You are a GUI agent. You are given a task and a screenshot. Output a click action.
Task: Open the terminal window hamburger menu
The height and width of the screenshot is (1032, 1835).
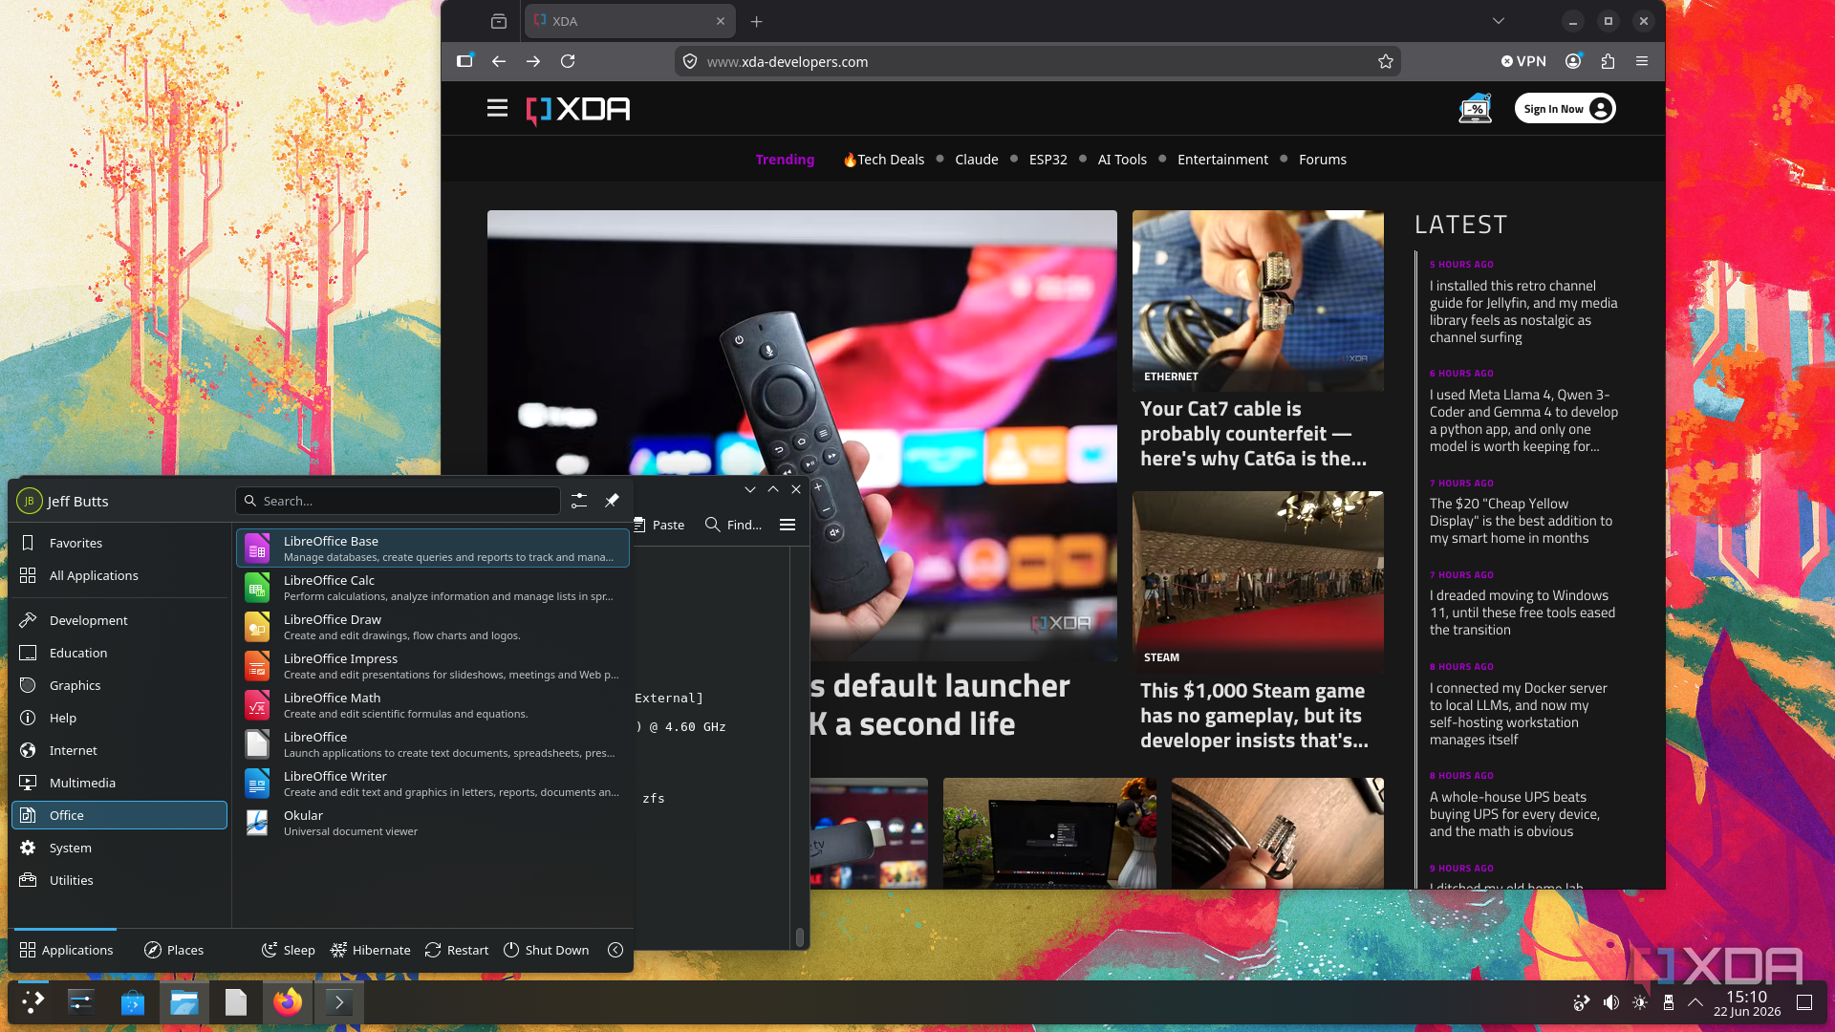788,525
